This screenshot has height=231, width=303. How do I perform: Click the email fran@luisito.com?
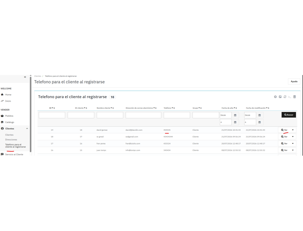[133, 143]
